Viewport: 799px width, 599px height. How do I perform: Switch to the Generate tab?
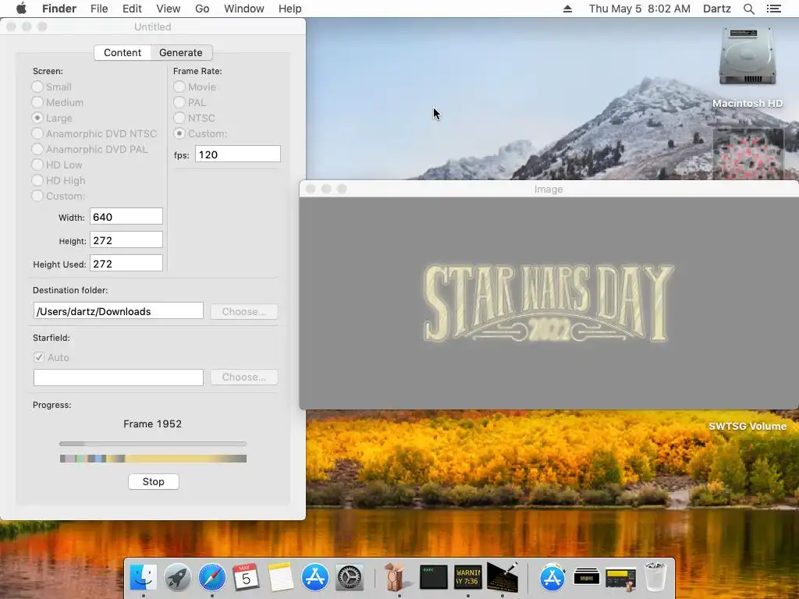click(x=181, y=52)
